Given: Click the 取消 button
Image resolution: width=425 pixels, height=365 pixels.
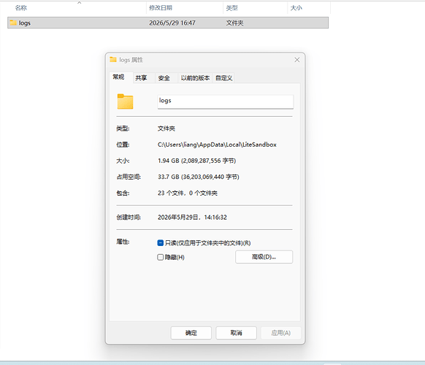Looking at the screenshot, I should [x=236, y=333].
